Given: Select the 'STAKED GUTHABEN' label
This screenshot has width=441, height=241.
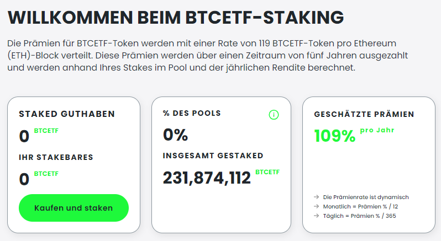Looking at the screenshot, I should [67, 114].
